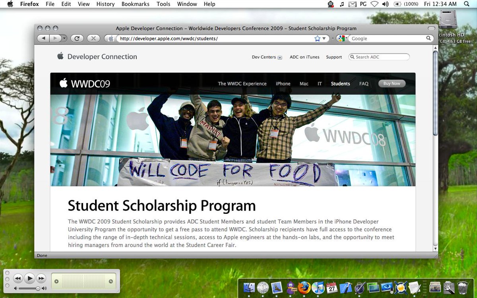The width and height of the screenshot is (477, 298).
Task: Stop loading with the X button
Action: pyautogui.click(x=93, y=39)
